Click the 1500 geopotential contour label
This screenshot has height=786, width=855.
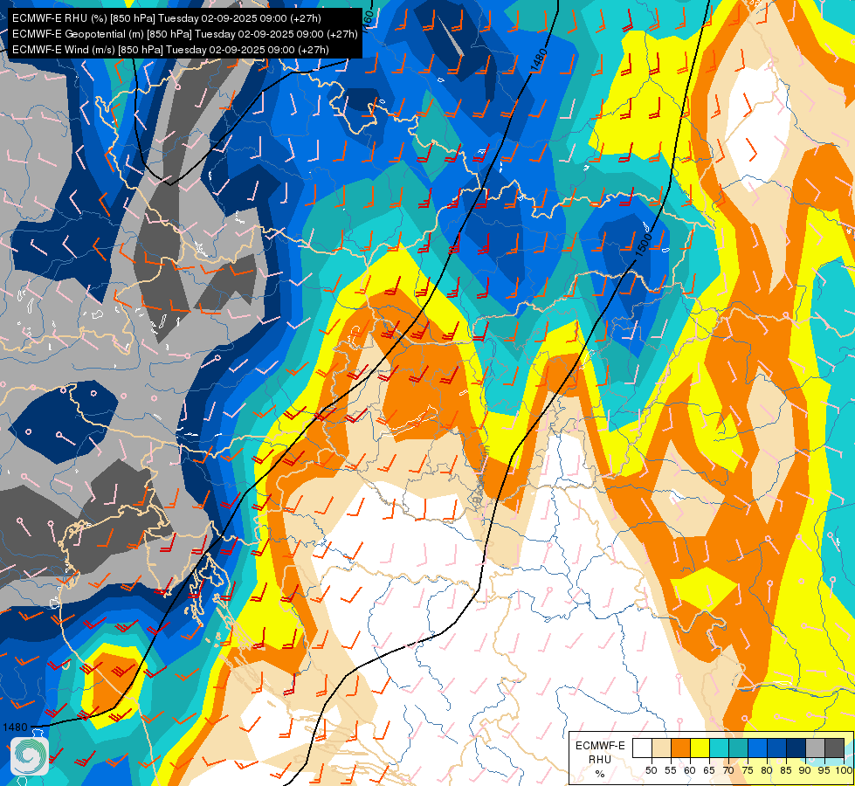[x=644, y=244]
